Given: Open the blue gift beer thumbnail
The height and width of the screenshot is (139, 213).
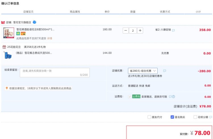Looking at the screenshot, I should (x=8, y=55).
